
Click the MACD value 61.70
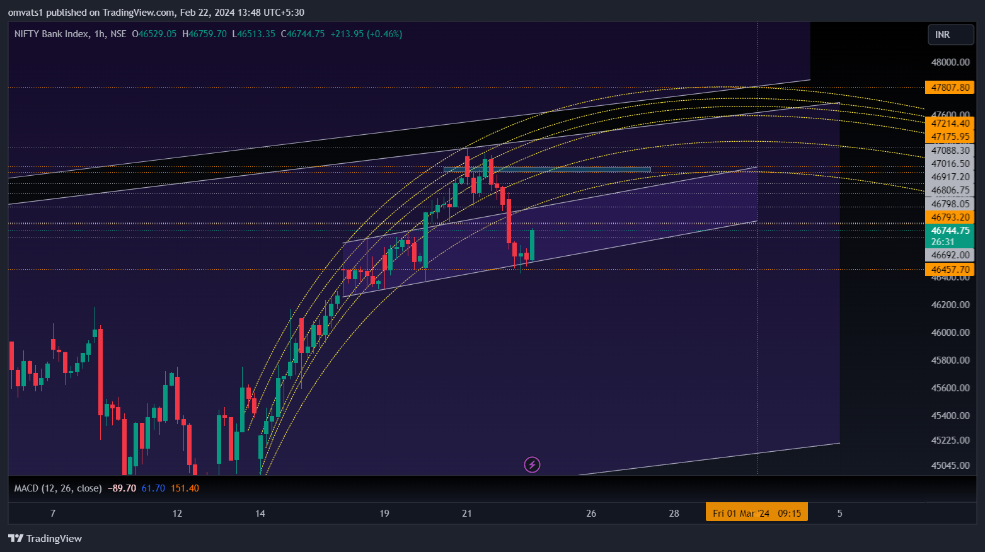(x=153, y=488)
